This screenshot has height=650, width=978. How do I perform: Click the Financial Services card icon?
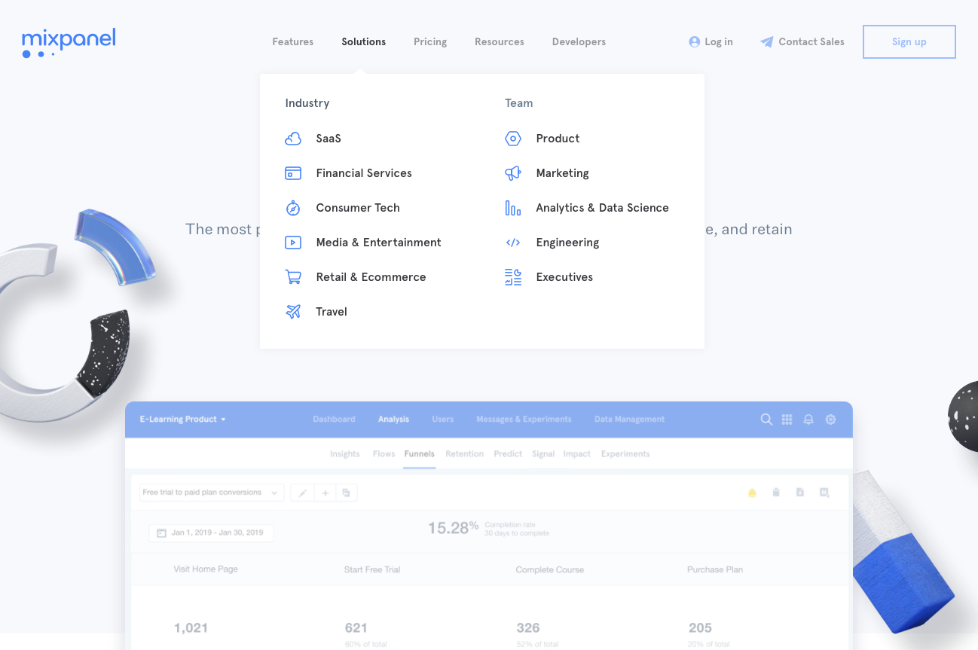(x=293, y=173)
